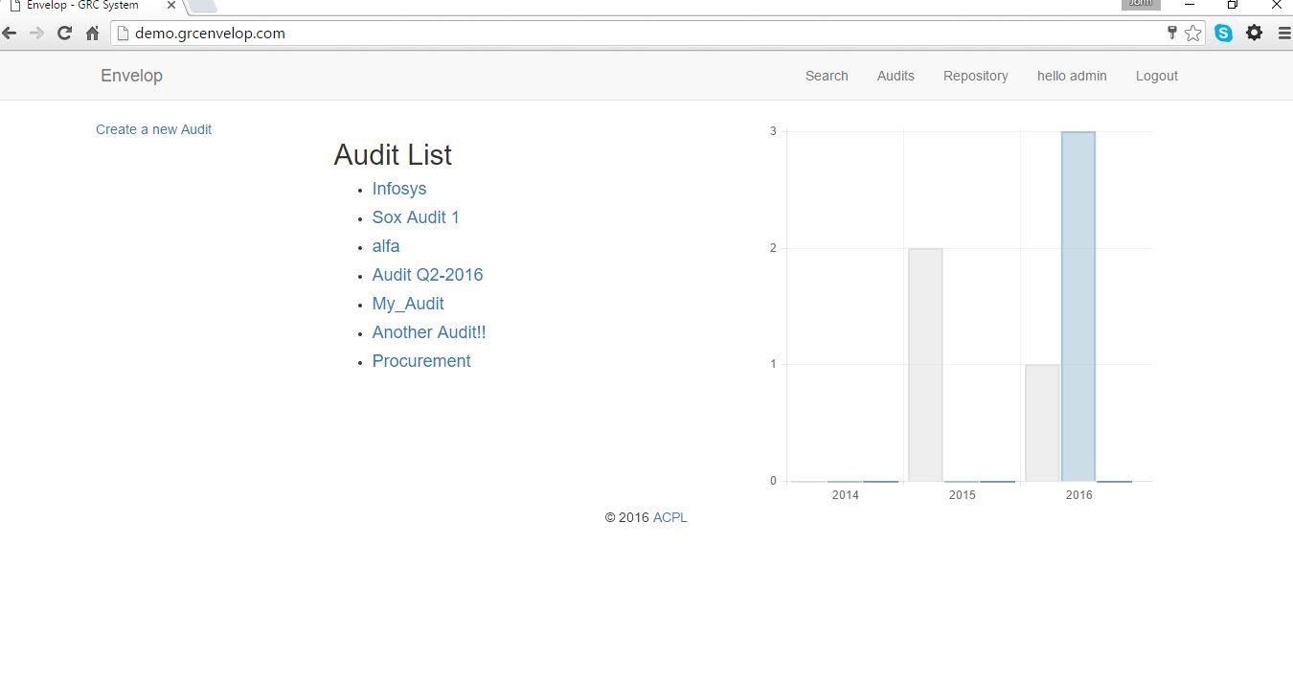Click the browser back navigation arrow
The image size is (1293, 682).
(11, 33)
